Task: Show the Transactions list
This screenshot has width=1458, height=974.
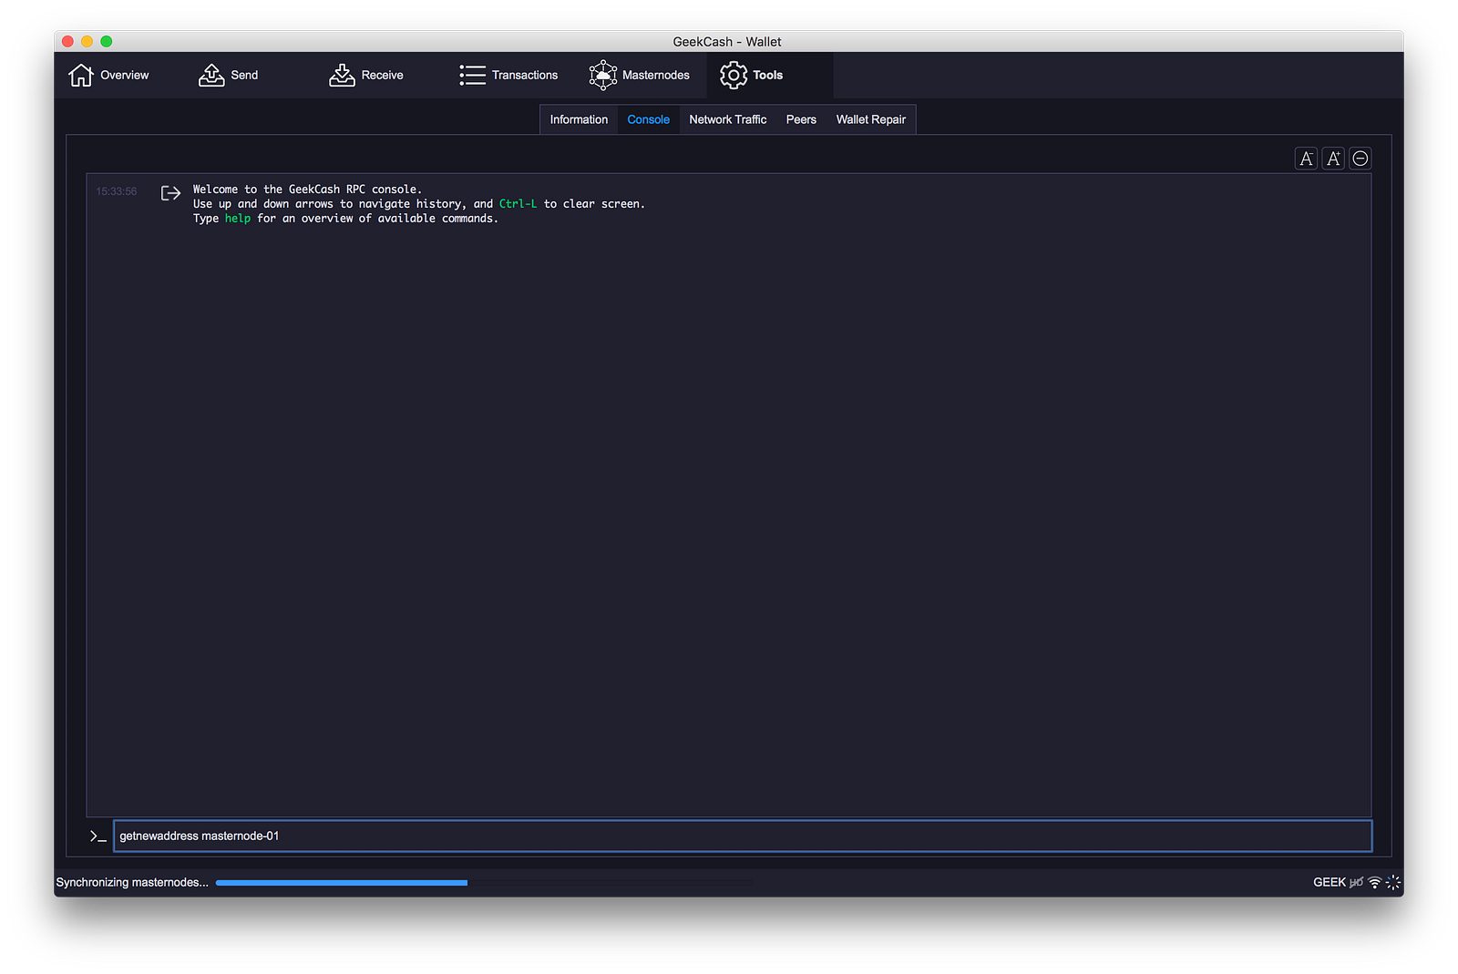Action: (508, 75)
